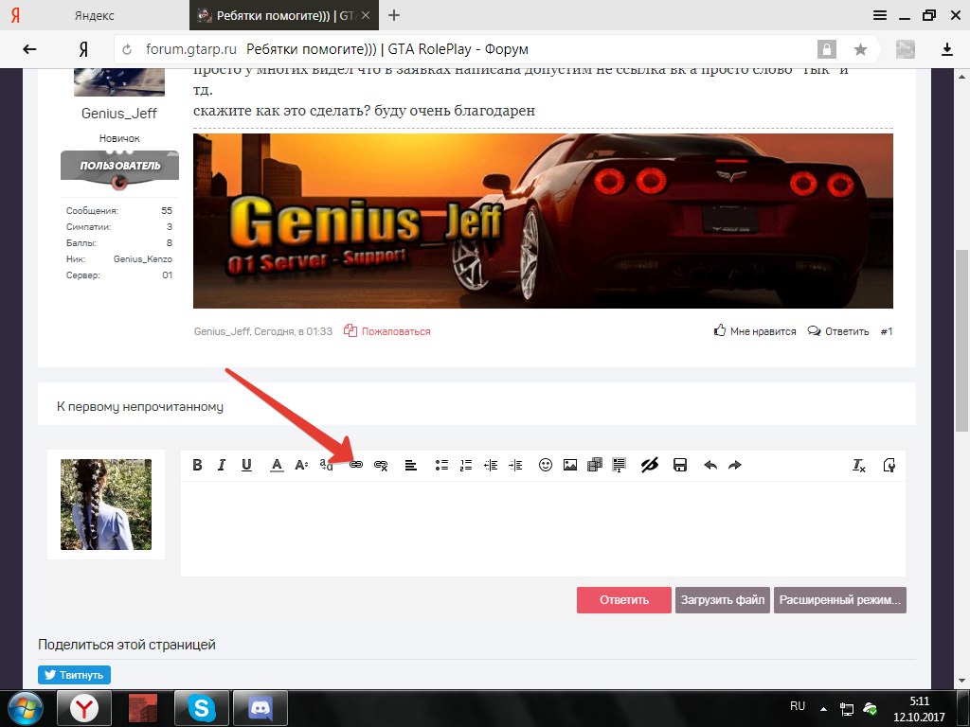
Task: Toggle italic text formatting
Action: pyautogui.click(x=222, y=465)
